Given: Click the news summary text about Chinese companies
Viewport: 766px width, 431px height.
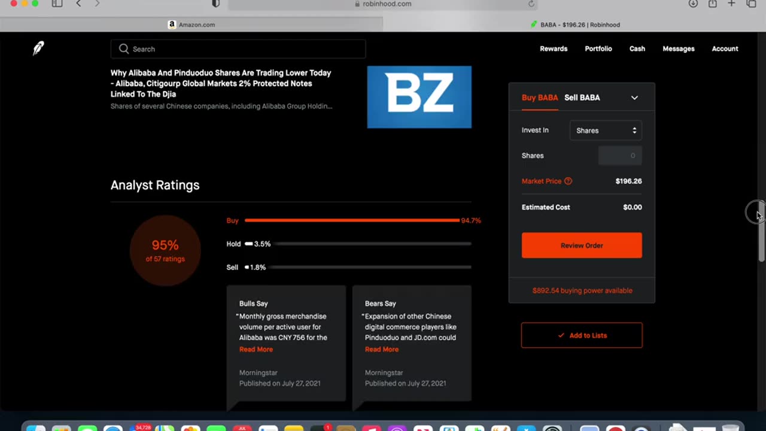Looking at the screenshot, I should click(x=221, y=107).
